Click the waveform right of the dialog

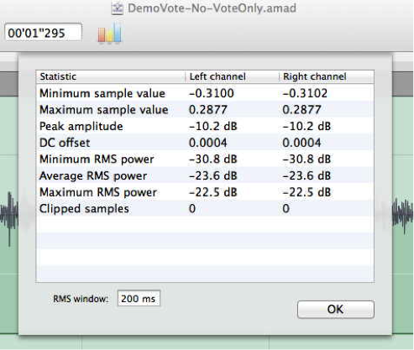click(x=403, y=216)
